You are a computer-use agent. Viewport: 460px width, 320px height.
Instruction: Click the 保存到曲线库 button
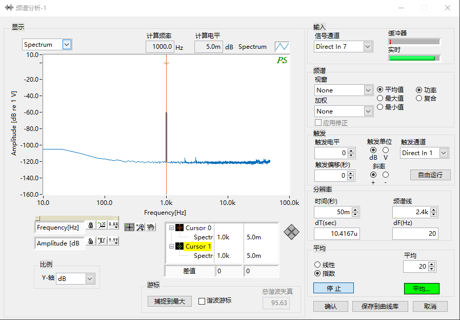(x=380, y=307)
